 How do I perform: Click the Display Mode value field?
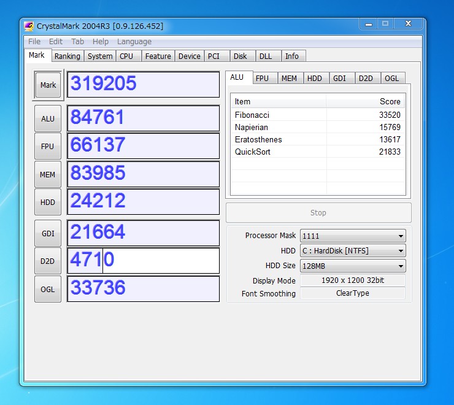[353, 280]
